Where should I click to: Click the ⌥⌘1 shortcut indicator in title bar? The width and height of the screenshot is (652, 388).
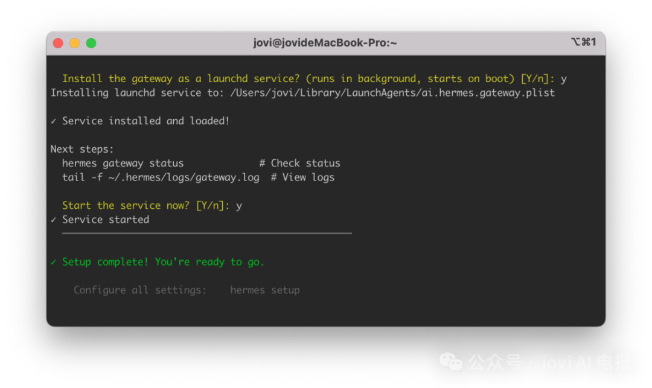[x=584, y=42]
